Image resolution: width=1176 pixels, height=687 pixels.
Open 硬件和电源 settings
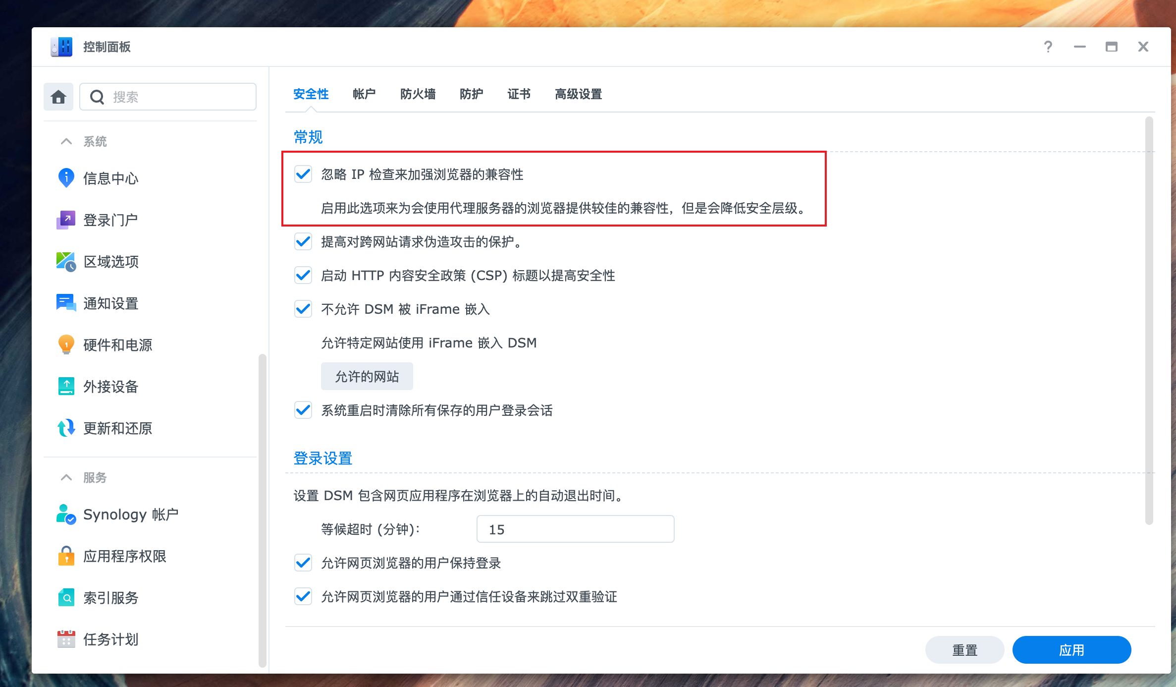(118, 345)
